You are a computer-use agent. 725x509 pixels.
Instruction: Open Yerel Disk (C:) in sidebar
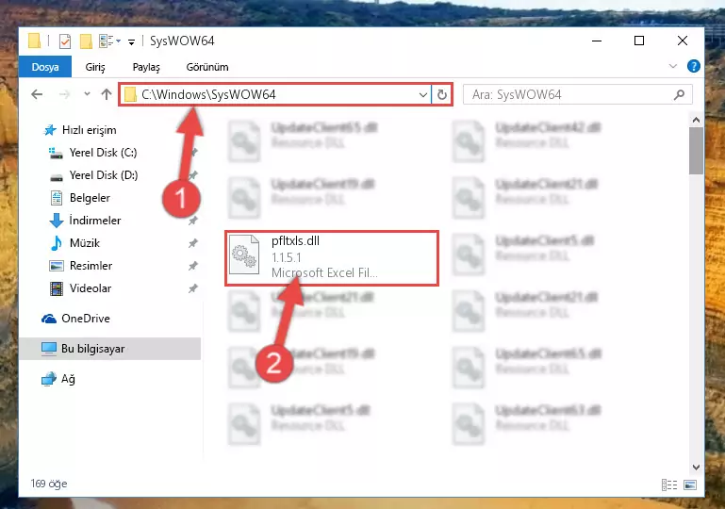click(103, 153)
